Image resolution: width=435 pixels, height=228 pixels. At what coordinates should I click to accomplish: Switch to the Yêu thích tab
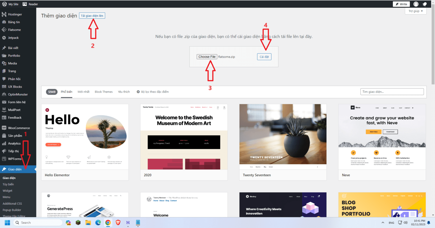[124, 92]
